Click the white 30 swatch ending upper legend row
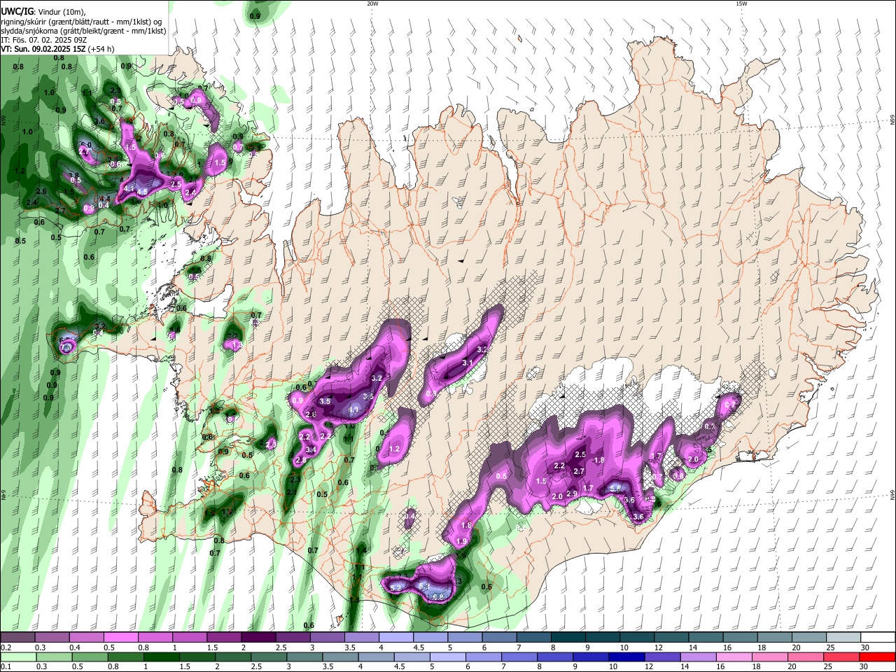This screenshot has width=896, height=672. (x=878, y=638)
